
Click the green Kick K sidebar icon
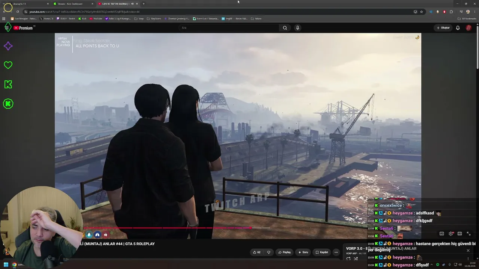(8, 84)
